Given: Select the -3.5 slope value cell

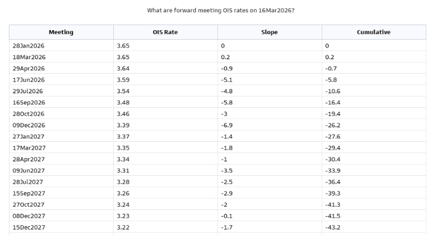Looking at the screenshot, I should tap(226, 170).
